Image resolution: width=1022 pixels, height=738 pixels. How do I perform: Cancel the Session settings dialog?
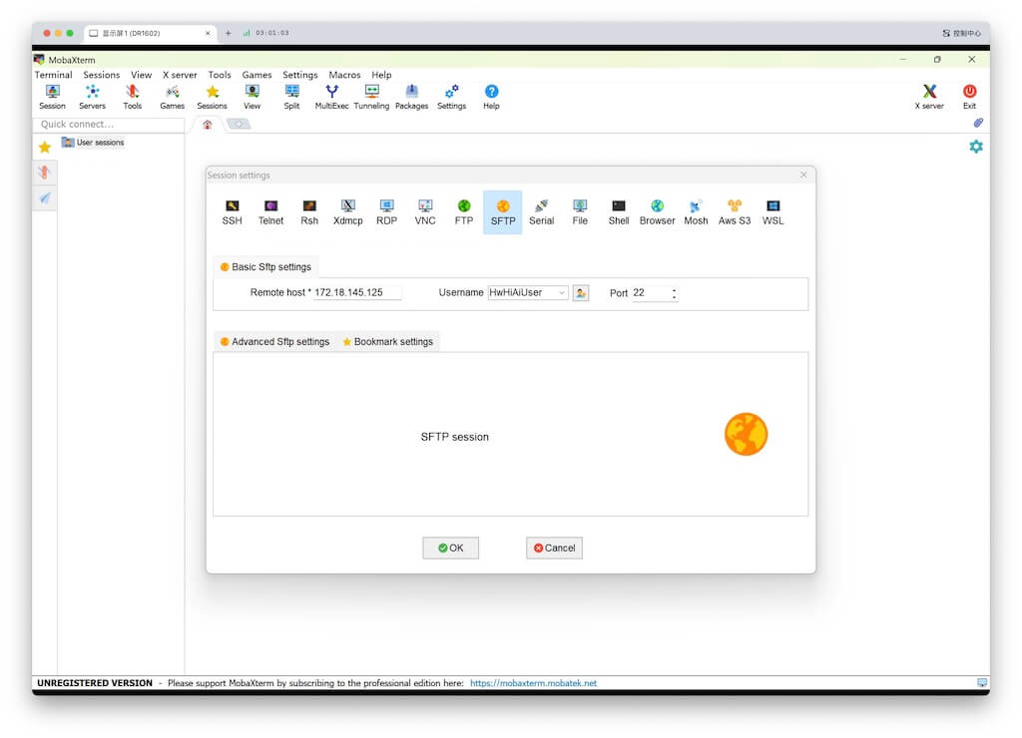pyautogui.click(x=554, y=548)
